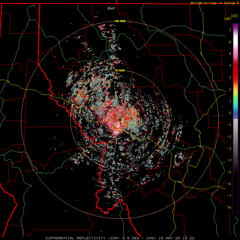Viewport: 240px width, 240px height.
Task: Click the legend value 2
Action: (230, 89)
